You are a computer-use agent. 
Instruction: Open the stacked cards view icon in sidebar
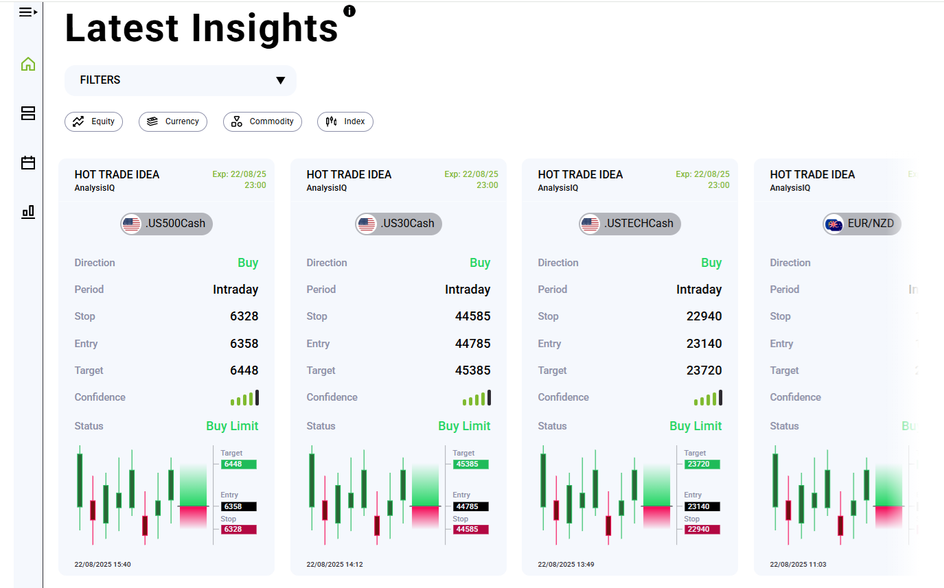[27, 113]
